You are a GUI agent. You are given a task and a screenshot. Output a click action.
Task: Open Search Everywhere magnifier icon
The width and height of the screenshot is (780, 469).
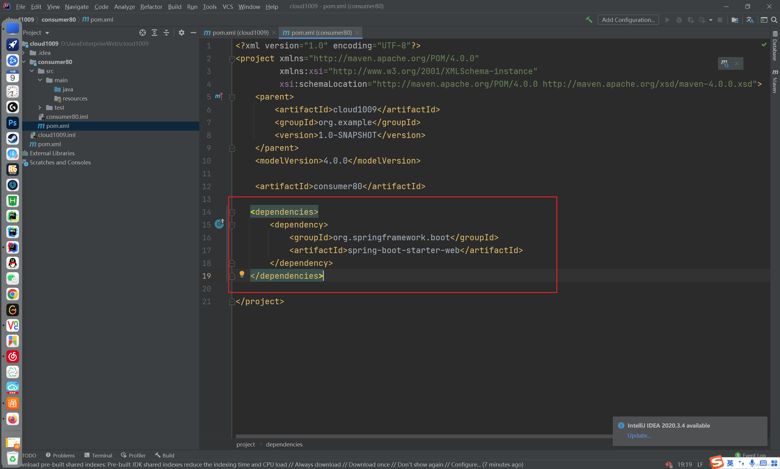[x=774, y=20]
